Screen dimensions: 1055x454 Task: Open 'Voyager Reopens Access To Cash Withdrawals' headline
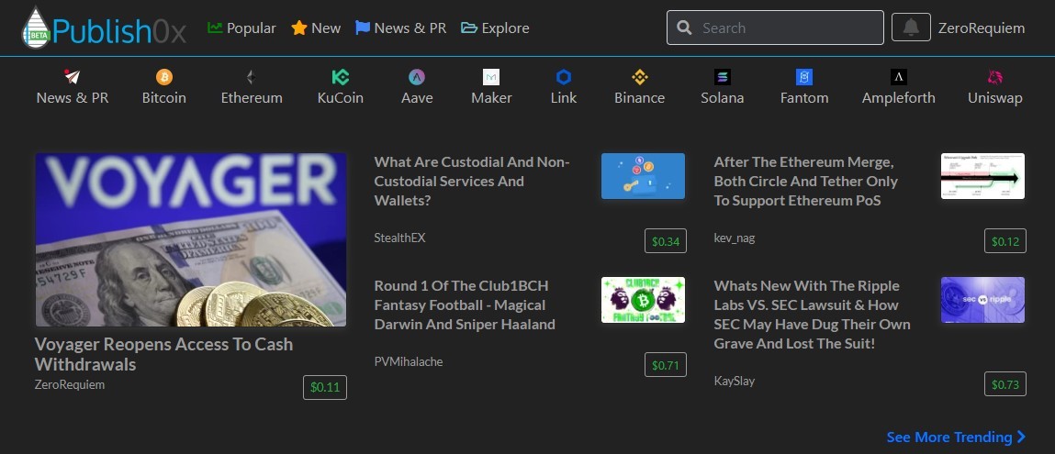pyautogui.click(x=163, y=354)
